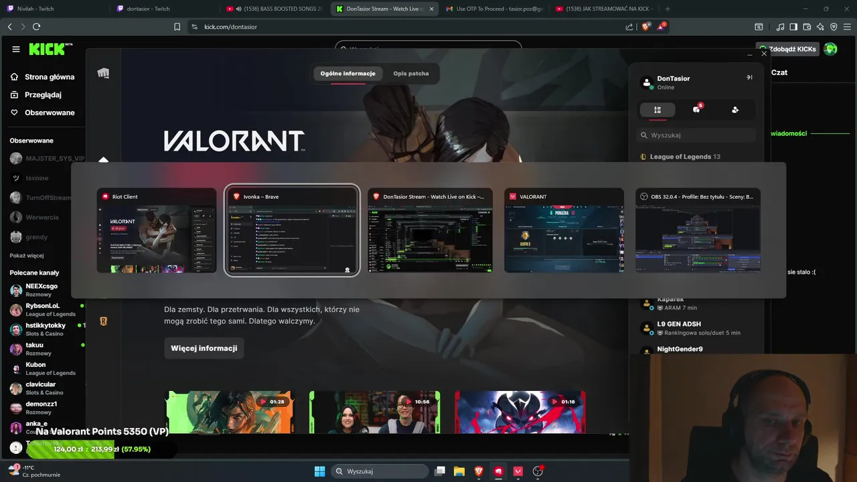Switch to Use OTP To Proceed Gmail tab
Viewport: 857px width, 482px height.
pos(494,9)
